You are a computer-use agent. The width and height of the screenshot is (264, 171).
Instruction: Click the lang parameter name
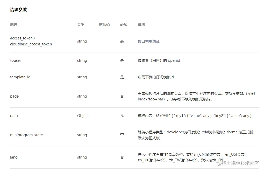click(14, 157)
